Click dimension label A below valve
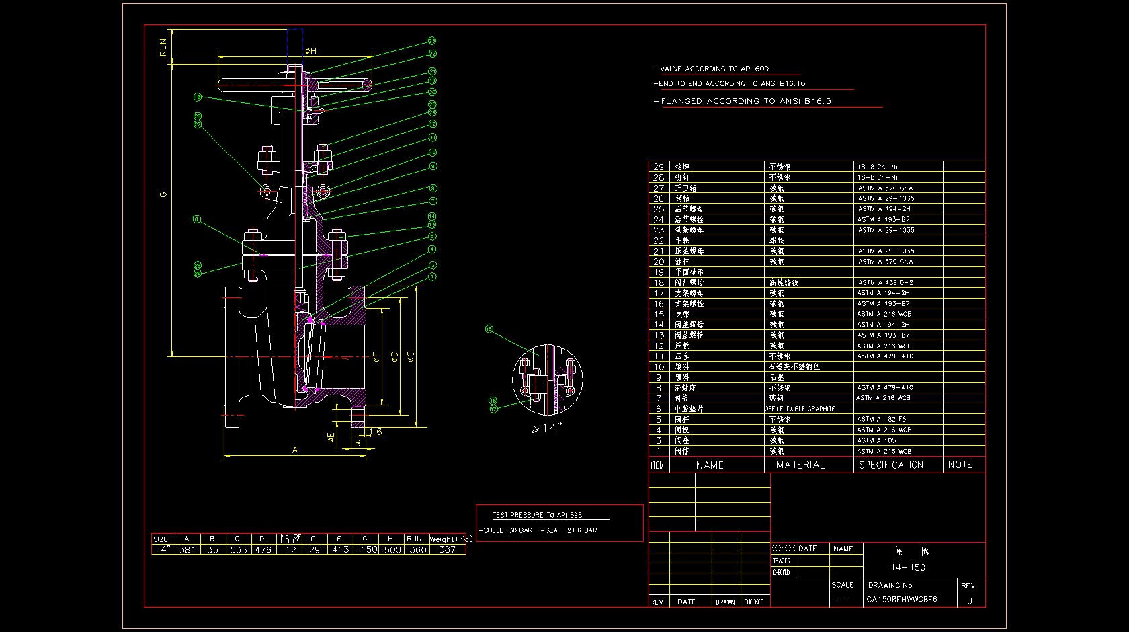The width and height of the screenshot is (1129, 632). 294,450
